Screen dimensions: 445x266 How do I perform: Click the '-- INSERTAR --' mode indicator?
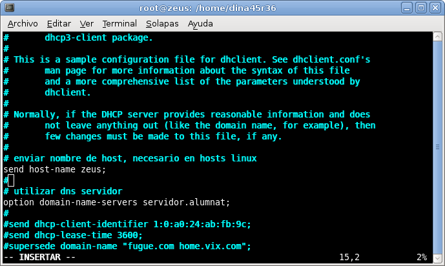[x=39, y=257]
